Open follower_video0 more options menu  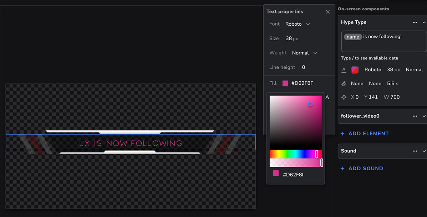click(415, 116)
